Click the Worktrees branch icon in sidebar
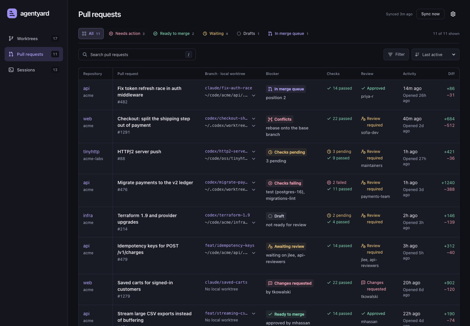Image resolution: width=470 pixels, height=326 pixels. pos(11,38)
